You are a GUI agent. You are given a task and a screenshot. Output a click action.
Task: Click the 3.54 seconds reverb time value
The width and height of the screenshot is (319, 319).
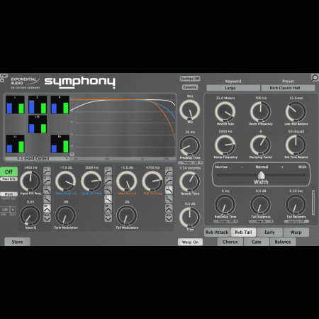190,168
